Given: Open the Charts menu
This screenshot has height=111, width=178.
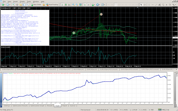Looking at the screenshot, I should point(22,1).
